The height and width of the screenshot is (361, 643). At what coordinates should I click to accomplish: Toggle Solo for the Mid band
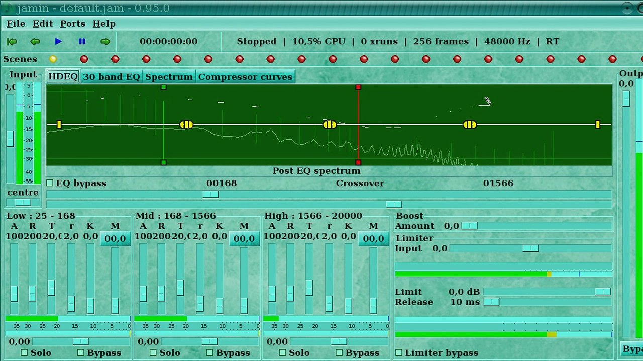153,353
